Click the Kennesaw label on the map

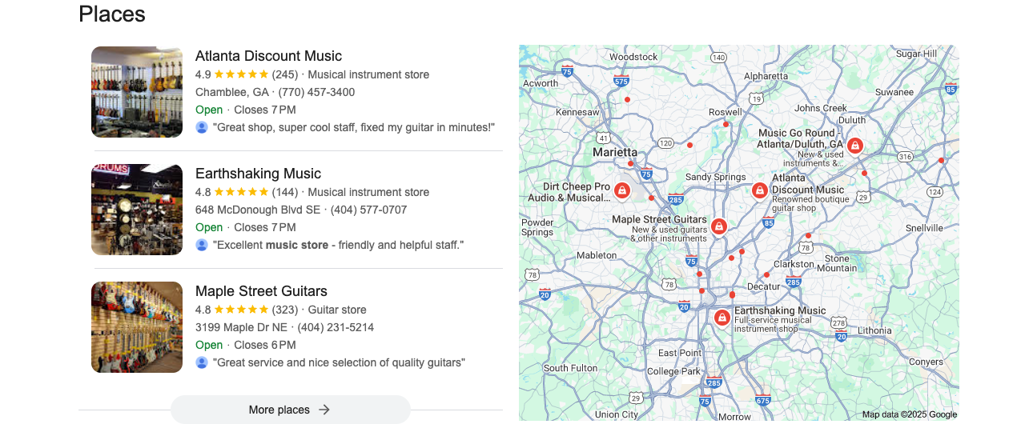[x=577, y=112]
